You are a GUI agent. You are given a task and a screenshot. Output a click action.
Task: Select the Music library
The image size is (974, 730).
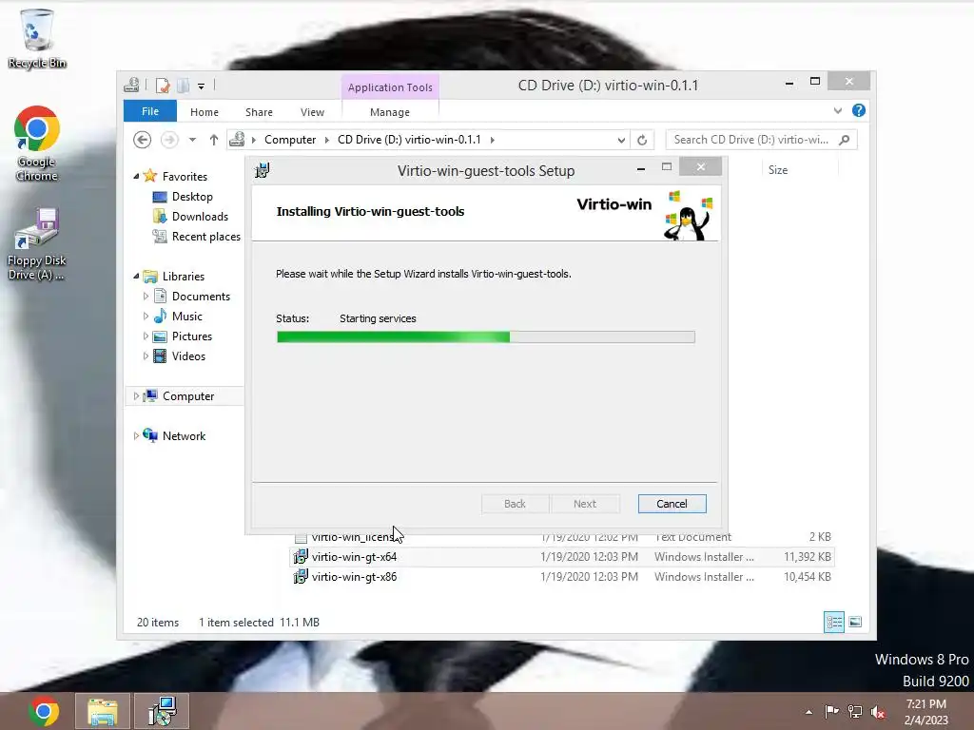pyautogui.click(x=187, y=317)
